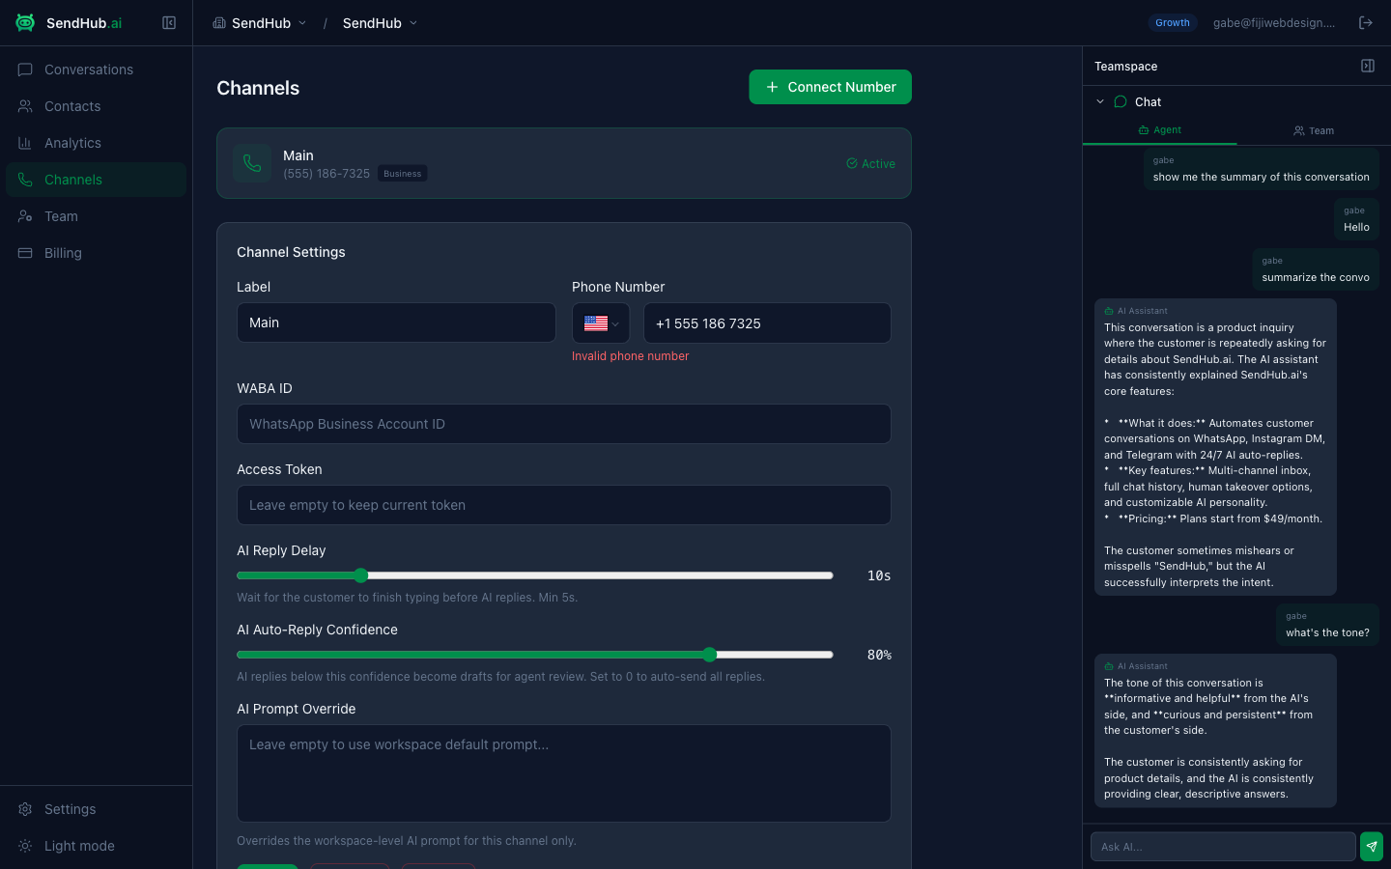Click into the Label input field
The height and width of the screenshot is (869, 1391).
pos(396,322)
